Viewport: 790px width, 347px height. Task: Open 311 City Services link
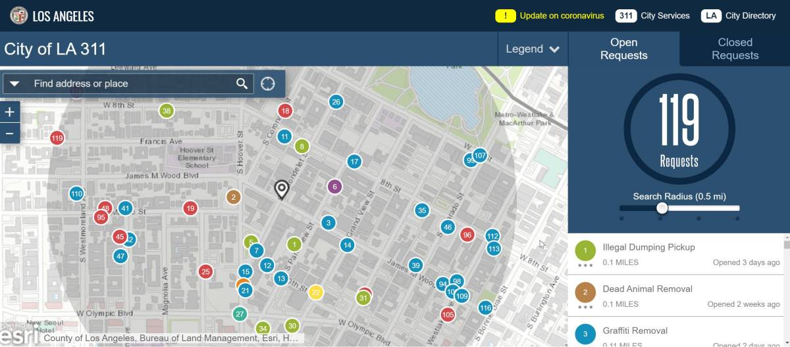[652, 16]
